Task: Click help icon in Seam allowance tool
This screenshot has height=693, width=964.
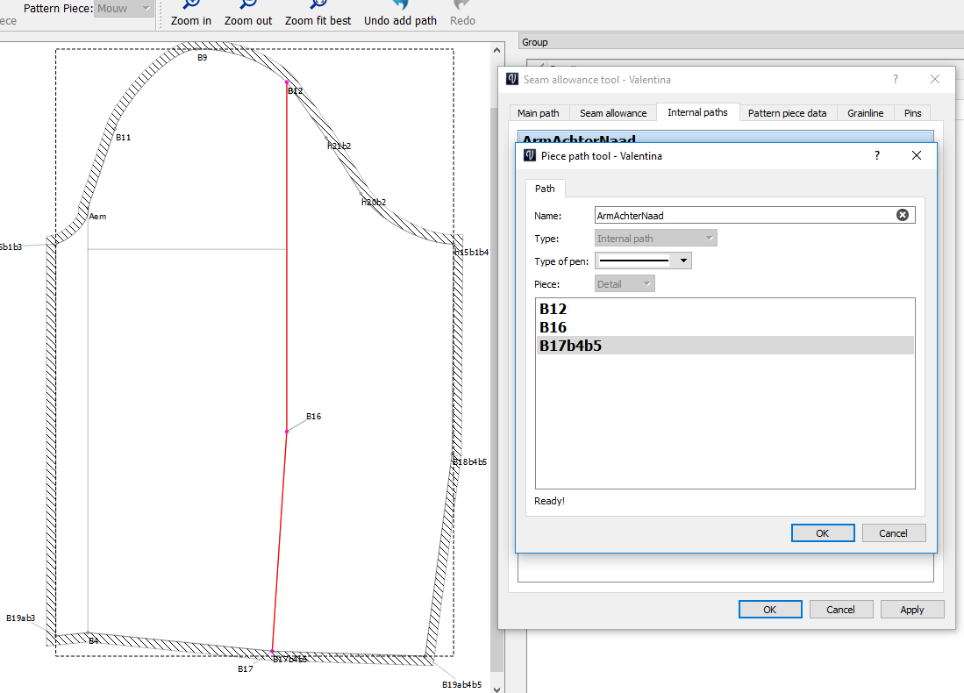Action: coord(895,79)
